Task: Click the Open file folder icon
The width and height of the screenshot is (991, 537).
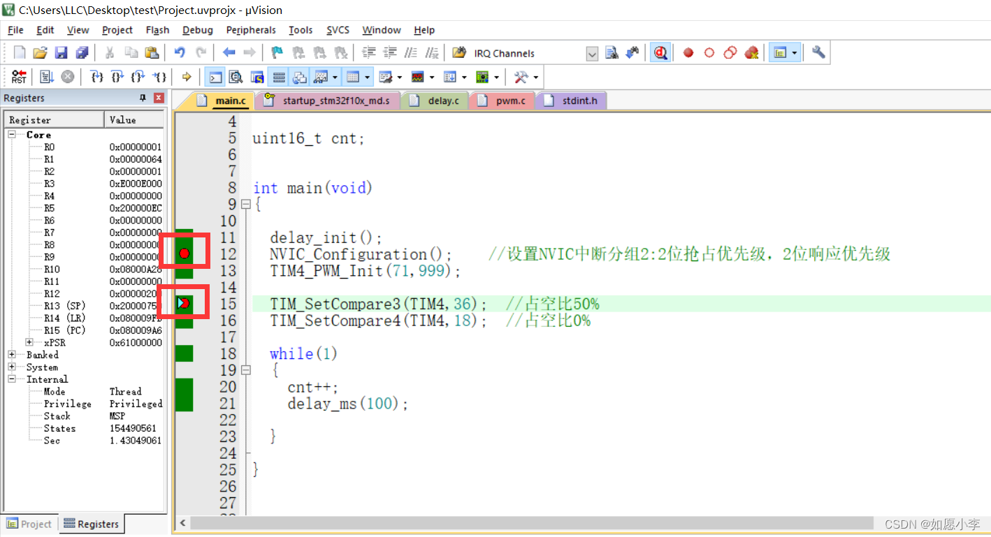Action: [x=40, y=52]
